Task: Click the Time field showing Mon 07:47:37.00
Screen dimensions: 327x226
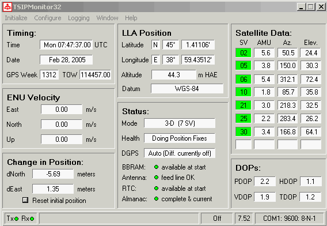Action: pos(66,45)
